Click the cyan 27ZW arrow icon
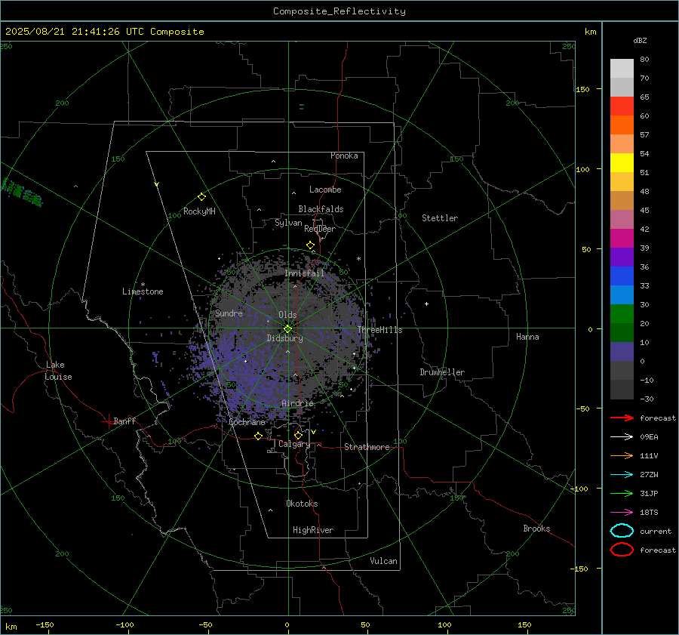 (x=622, y=475)
